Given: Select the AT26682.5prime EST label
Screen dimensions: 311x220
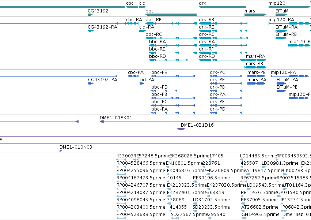Looking at the screenshot, I should [259, 207].
